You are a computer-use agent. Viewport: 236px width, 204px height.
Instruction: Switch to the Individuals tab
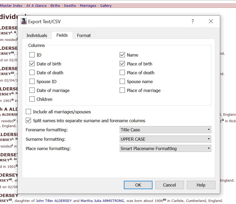click(37, 35)
